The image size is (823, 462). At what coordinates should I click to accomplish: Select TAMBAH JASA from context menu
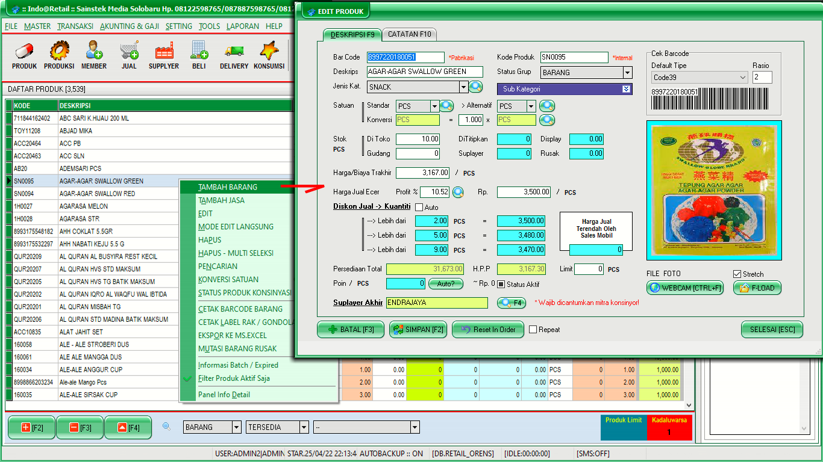click(x=221, y=200)
